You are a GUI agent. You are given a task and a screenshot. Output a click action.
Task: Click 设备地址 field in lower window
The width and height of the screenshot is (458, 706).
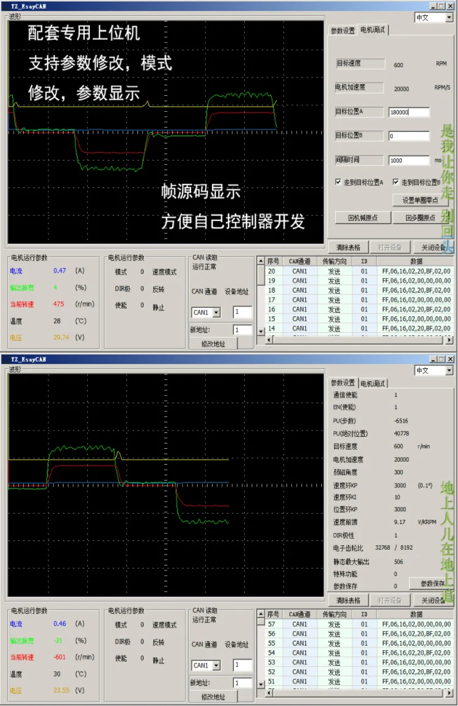coord(242,665)
